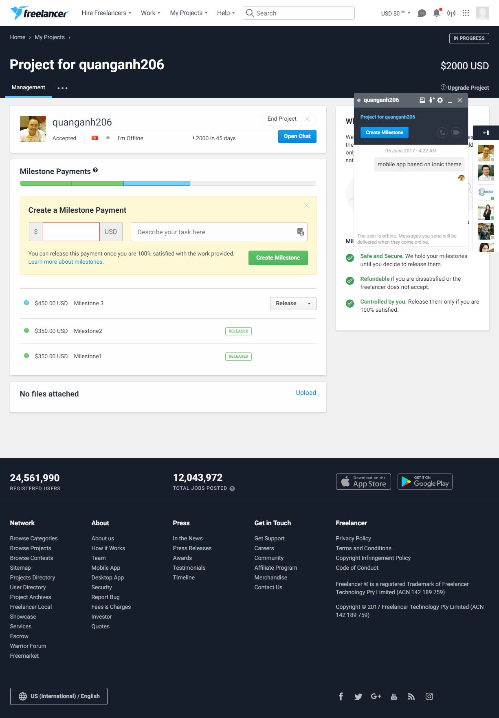The width and height of the screenshot is (499, 718).
Task: Open the user profile avatar in header
Action: coord(483,13)
